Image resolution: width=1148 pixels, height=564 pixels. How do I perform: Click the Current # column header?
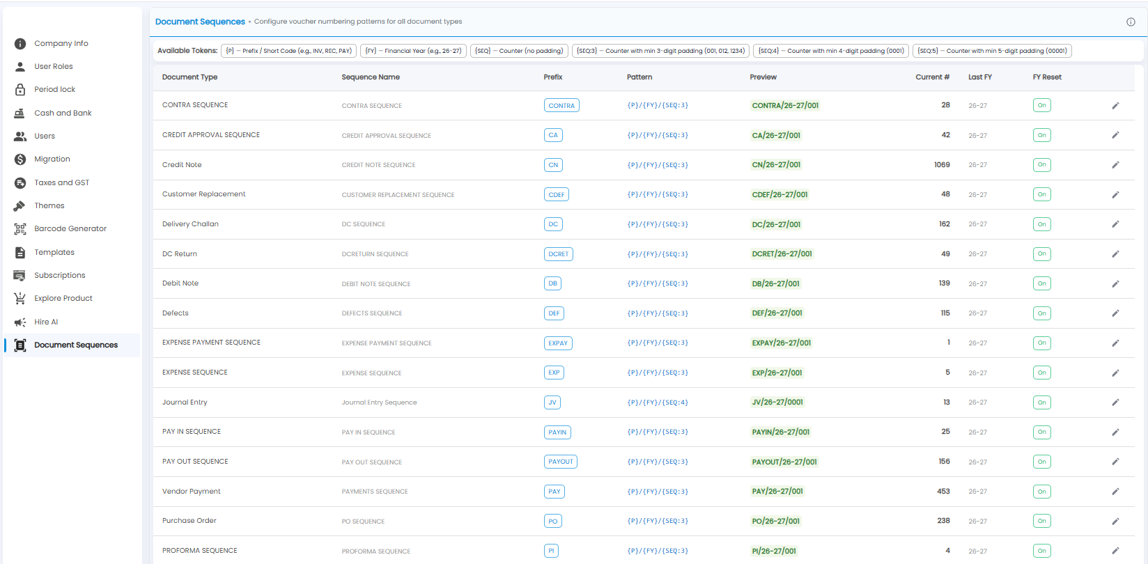point(933,77)
